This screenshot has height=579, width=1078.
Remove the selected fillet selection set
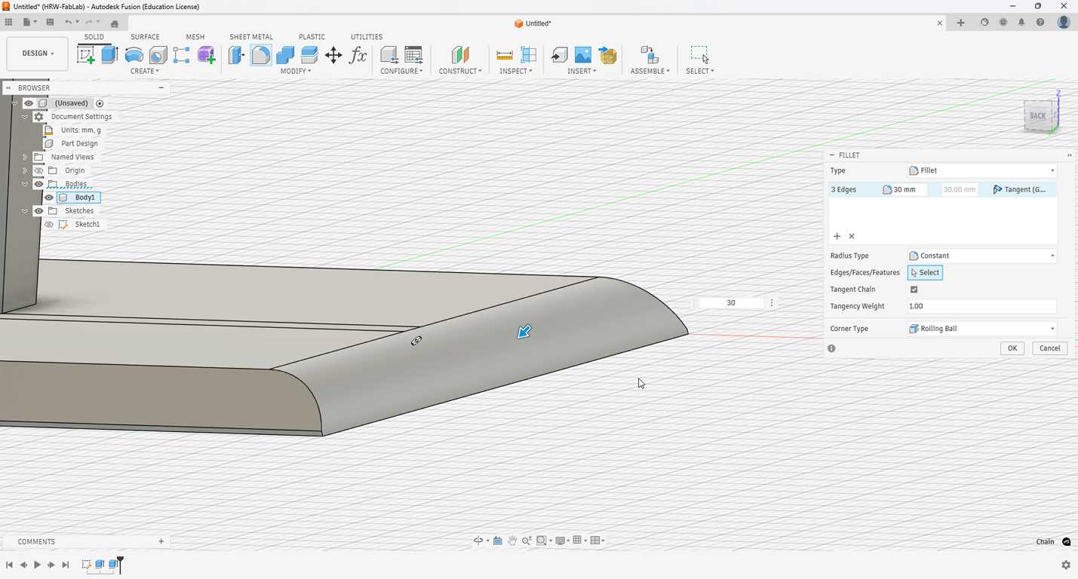click(852, 237)
